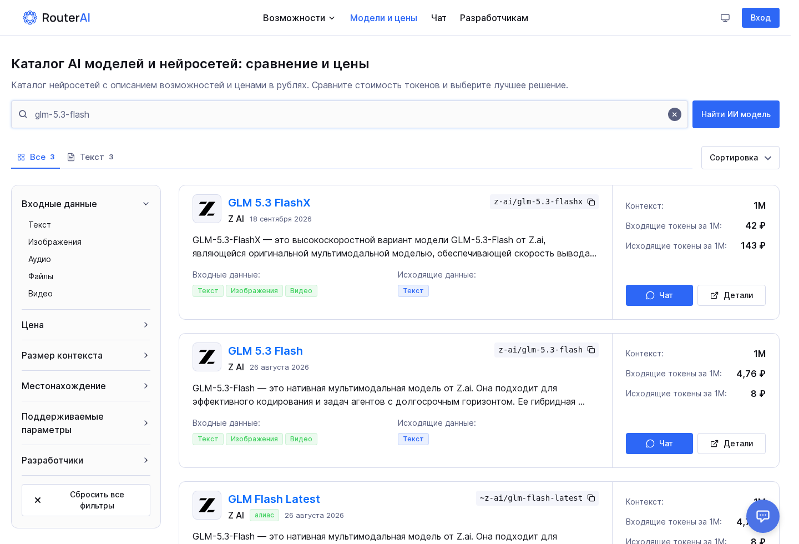Collapse the Входные данные filter section

coord(86,204)
